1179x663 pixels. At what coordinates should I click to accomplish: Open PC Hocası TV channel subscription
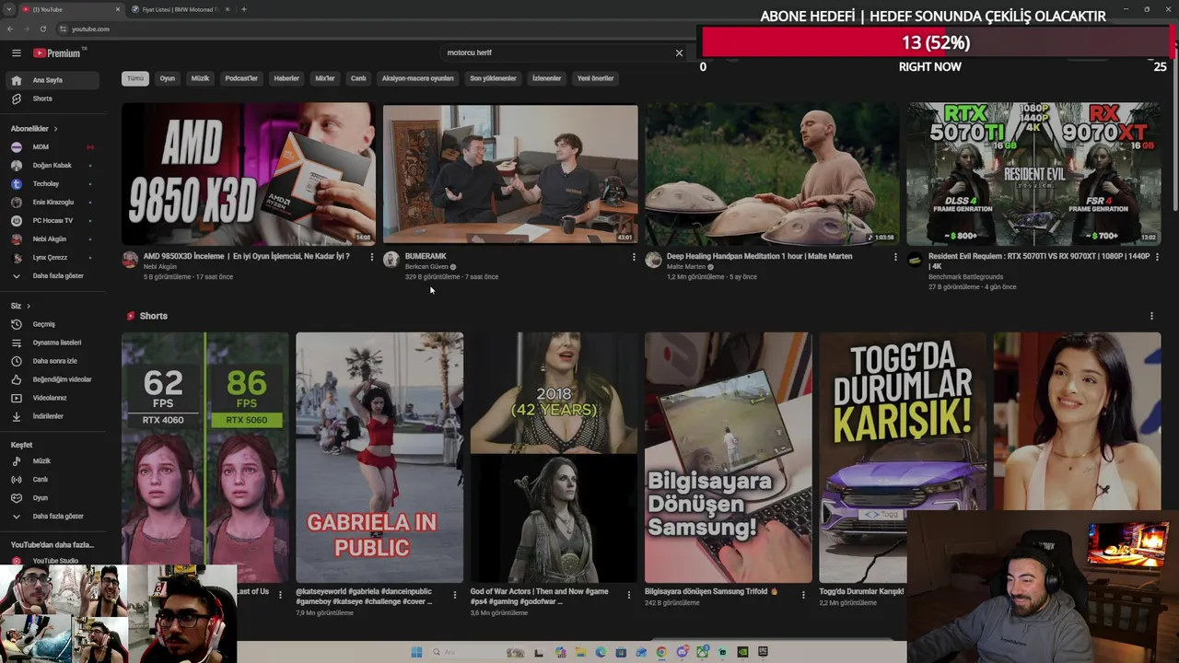(51, 220)
